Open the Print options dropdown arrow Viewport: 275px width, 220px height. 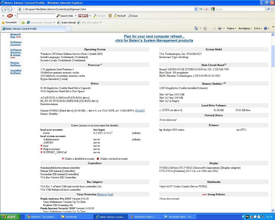[x=224, y=28]
